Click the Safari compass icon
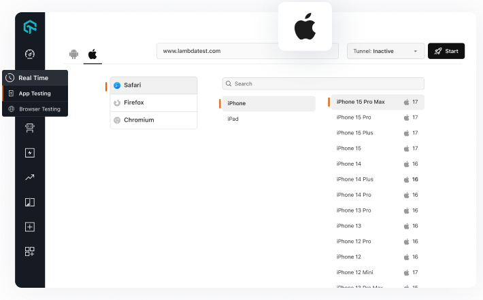This screenshot has width=483, height=300. click(117, 86)
